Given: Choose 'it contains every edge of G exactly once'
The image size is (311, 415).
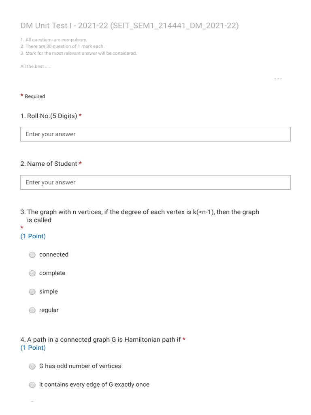Looking at the screenshot, I should point(32,385).
